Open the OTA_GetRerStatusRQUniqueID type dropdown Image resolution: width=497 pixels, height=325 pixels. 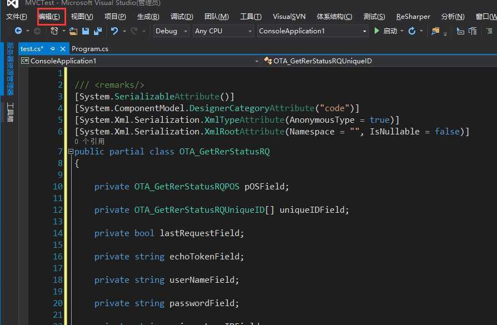coord(379,61)
